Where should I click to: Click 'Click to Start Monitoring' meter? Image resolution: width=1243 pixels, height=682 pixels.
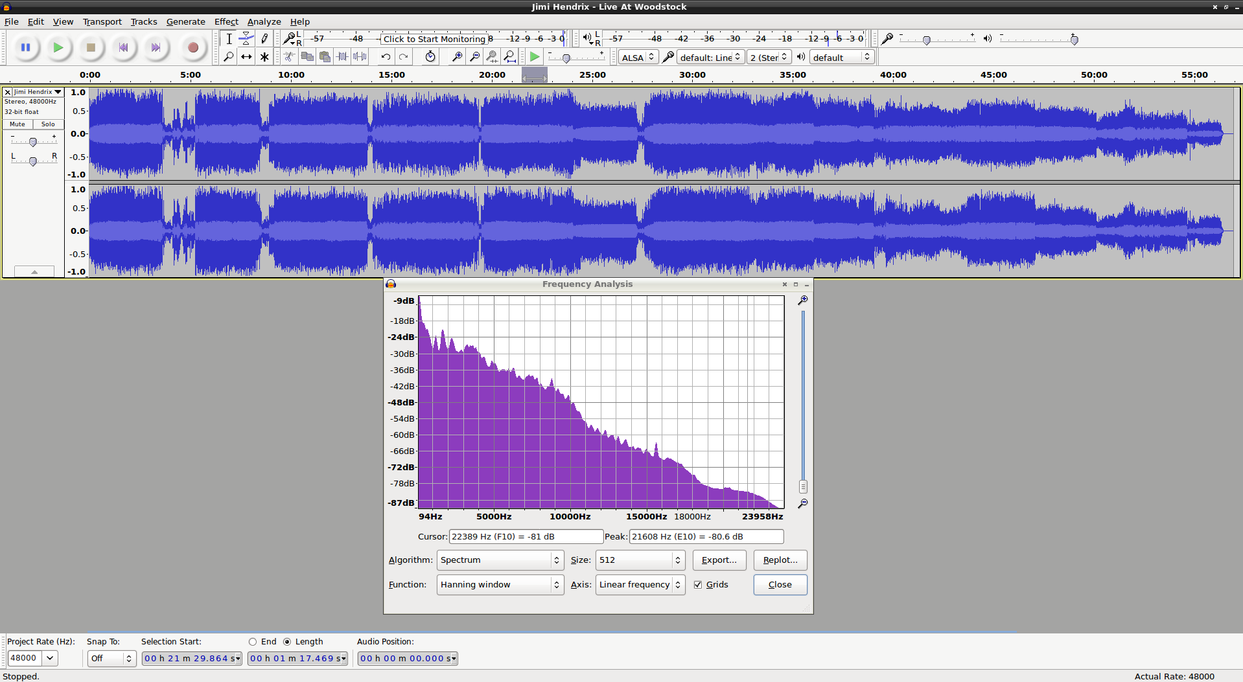(x=434, y=39)
